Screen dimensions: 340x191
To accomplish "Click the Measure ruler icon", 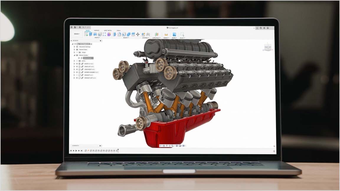I will coord(166,34).
